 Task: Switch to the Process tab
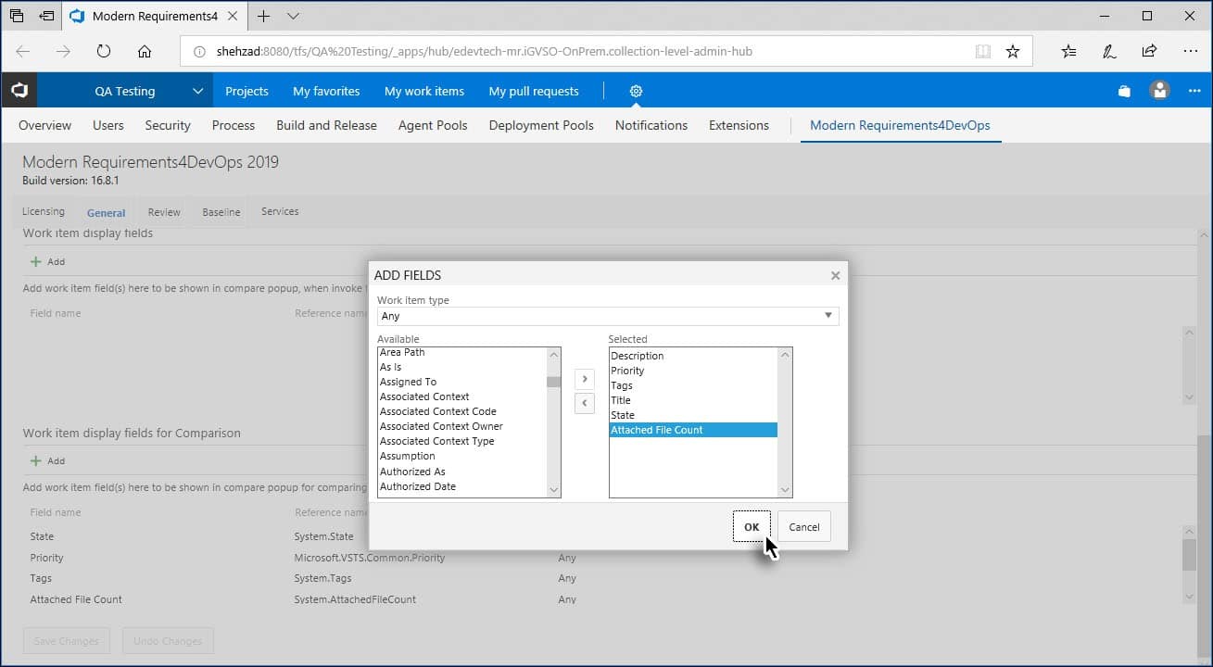[234, 125]
